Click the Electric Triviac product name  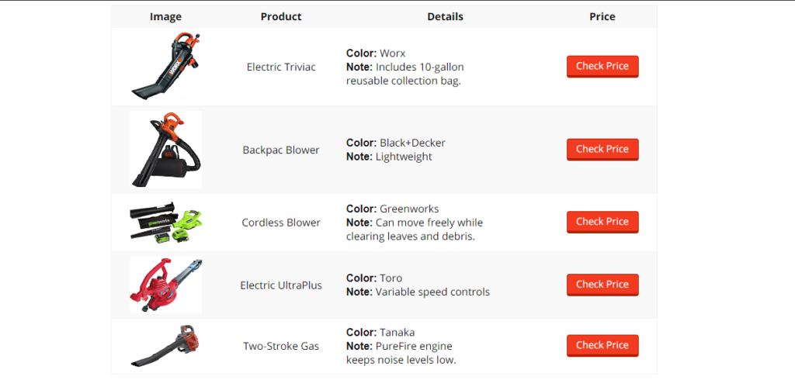tap(281, 67)
